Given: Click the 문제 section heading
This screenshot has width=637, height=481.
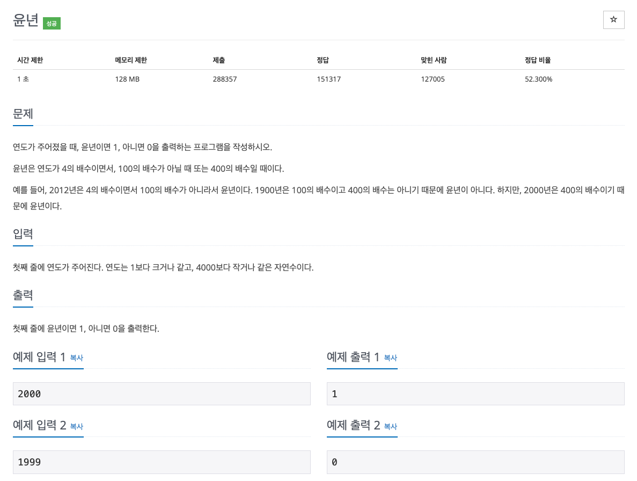Looking at the screenshot, I should [x=23, y=114].
